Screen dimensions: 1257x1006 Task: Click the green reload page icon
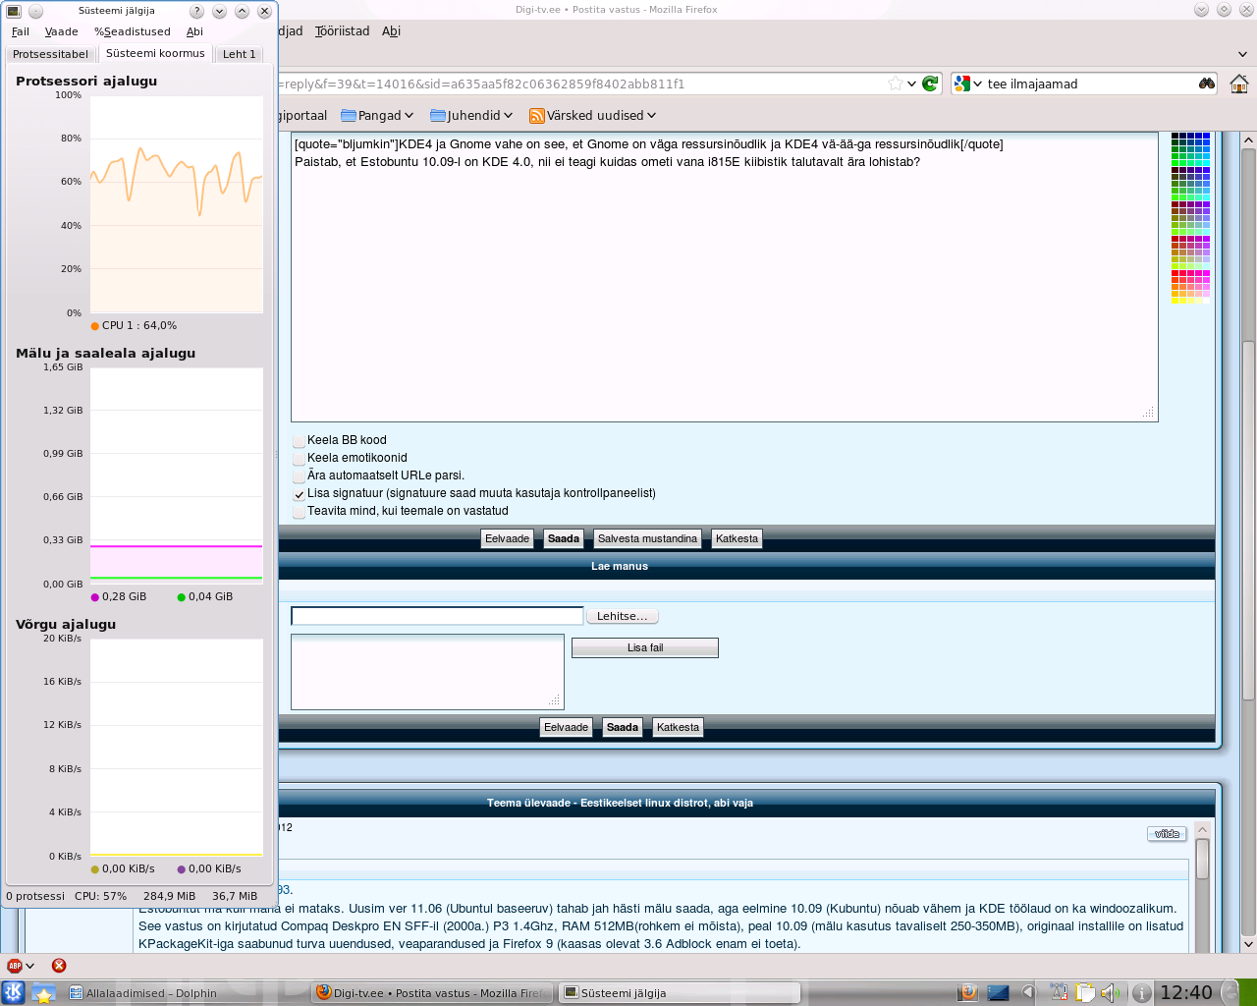point(930,84)
